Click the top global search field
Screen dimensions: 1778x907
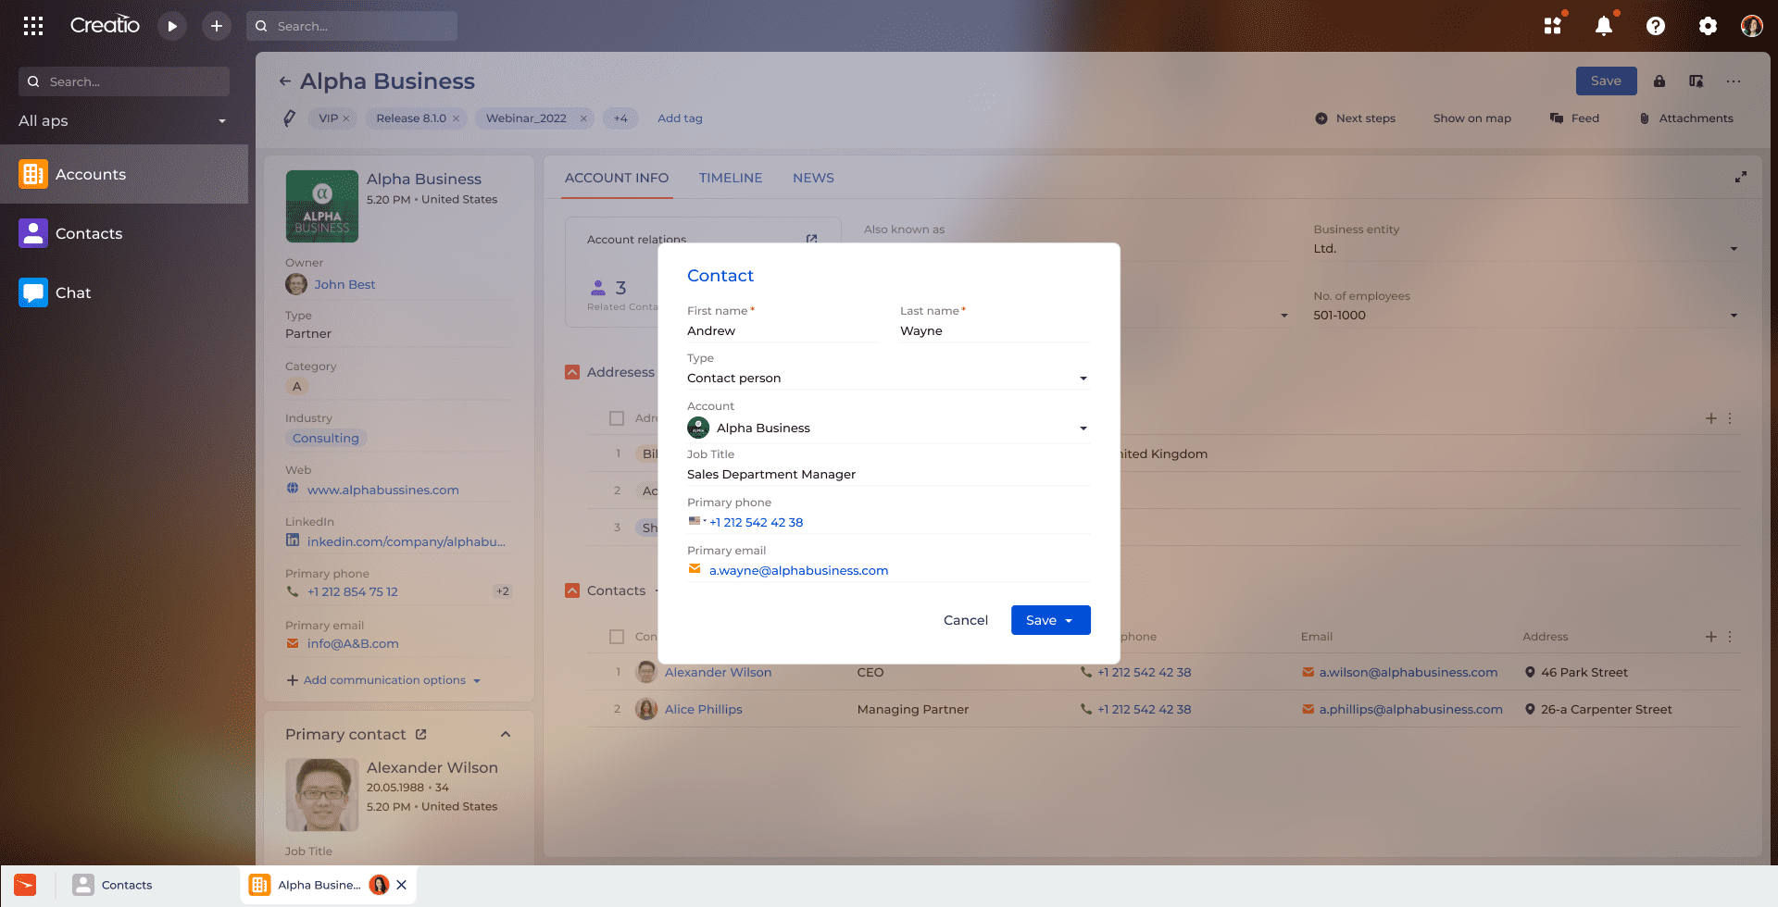click(x=352, y=26)
